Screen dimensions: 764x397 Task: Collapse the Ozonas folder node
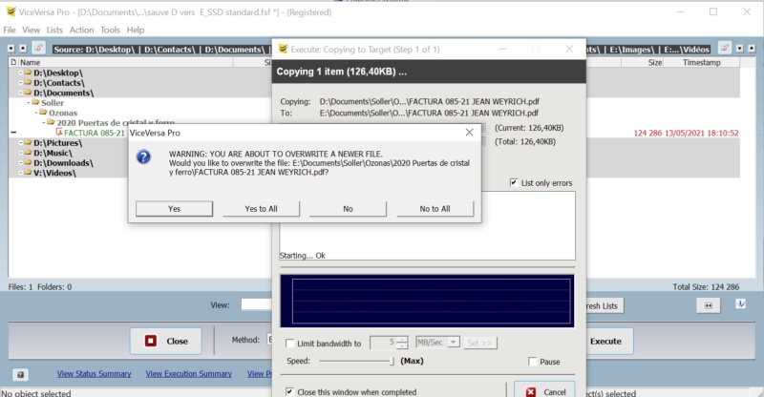tap(36, 113)
